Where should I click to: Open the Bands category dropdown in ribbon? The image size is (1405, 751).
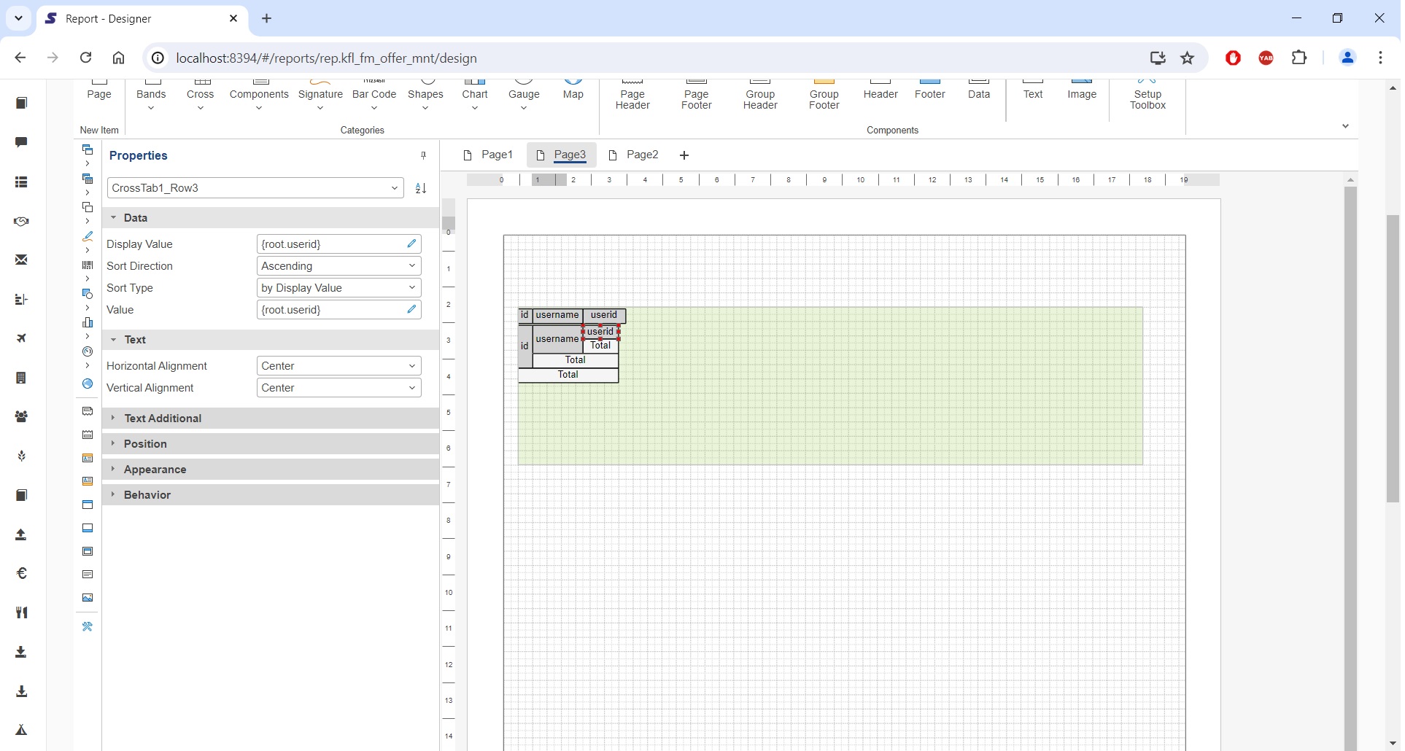tap(151, 96)
